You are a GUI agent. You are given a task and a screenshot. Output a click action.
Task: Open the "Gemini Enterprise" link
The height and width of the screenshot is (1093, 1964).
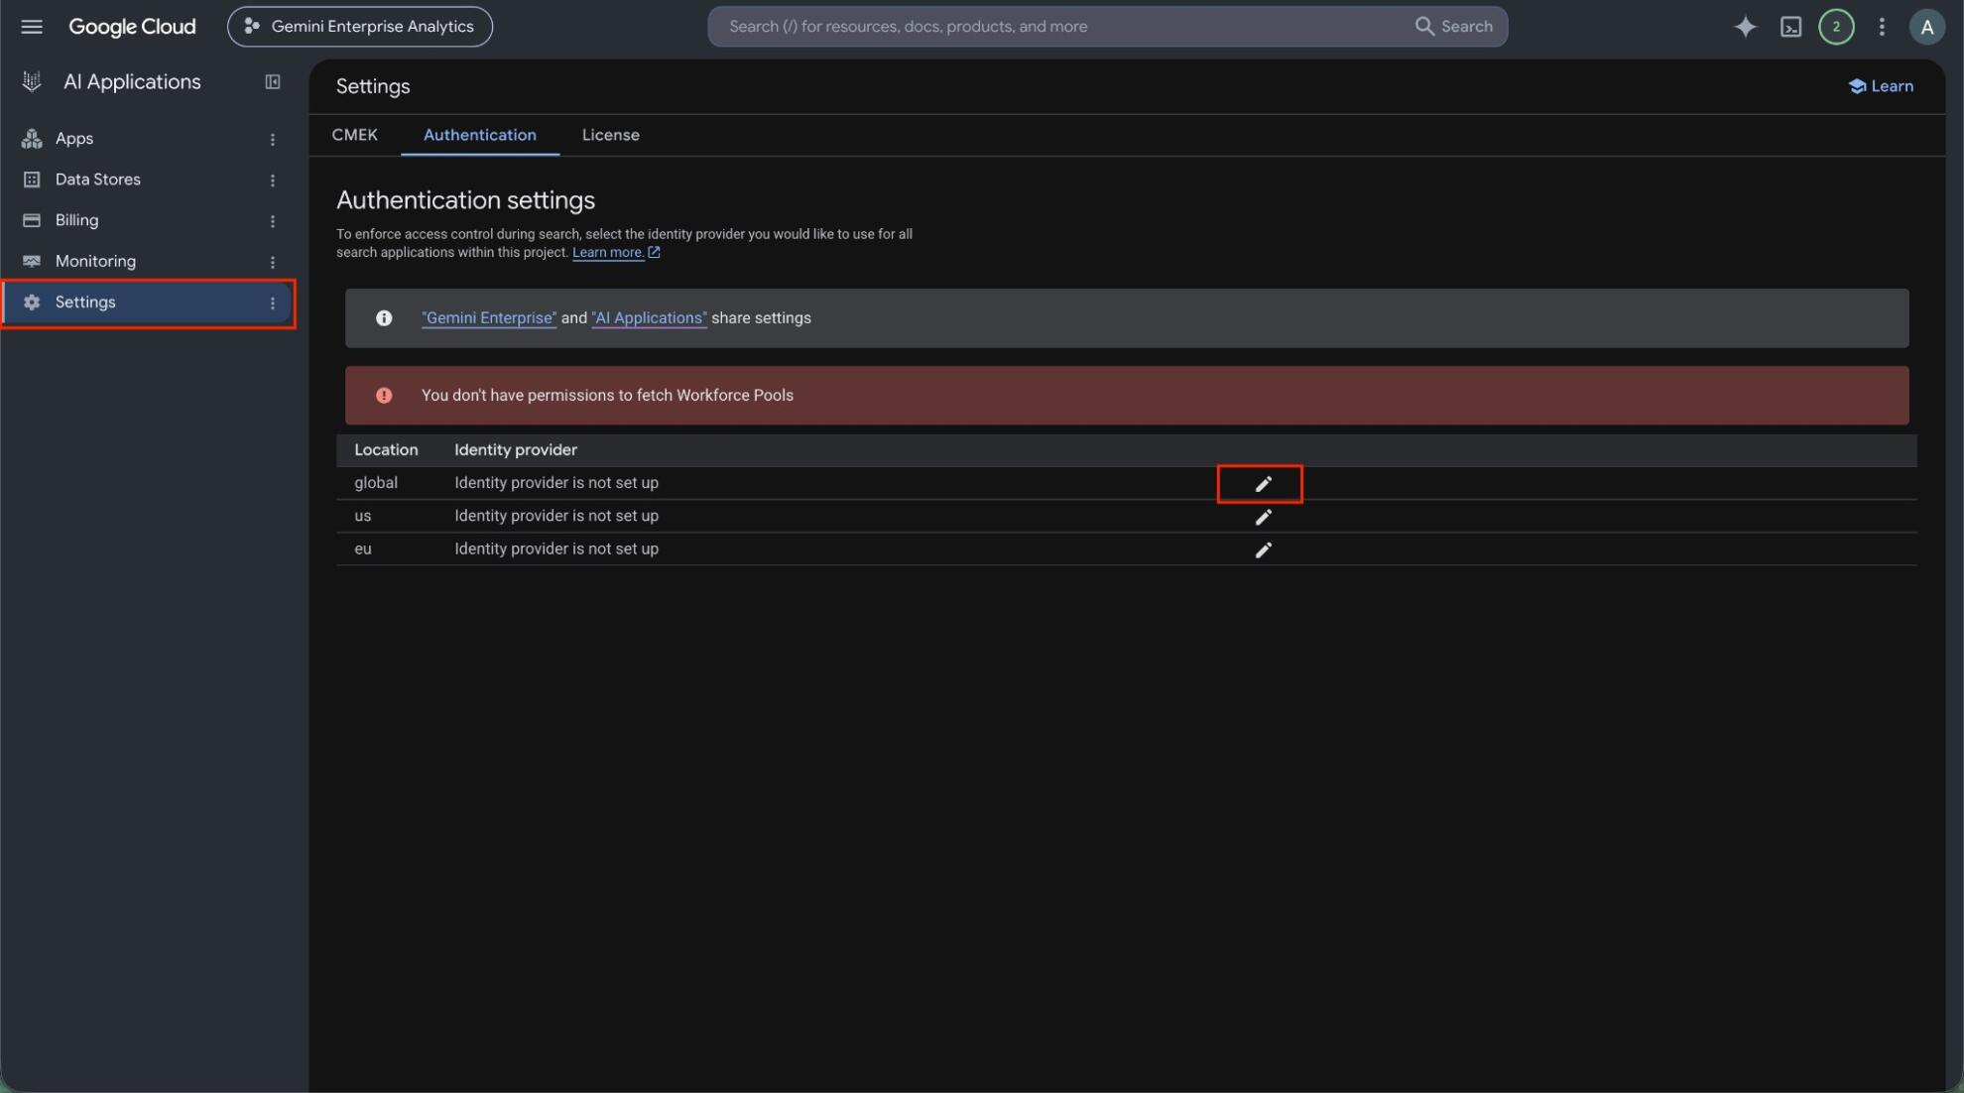click(489, 318)
